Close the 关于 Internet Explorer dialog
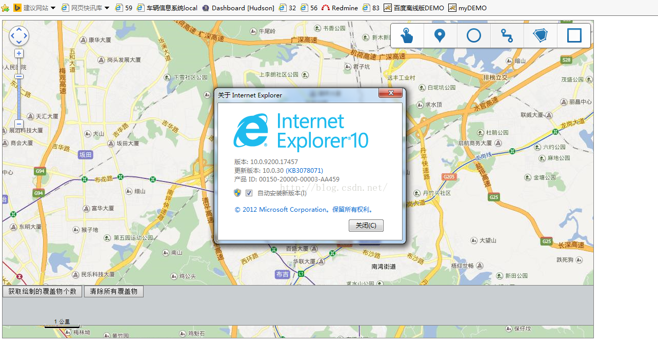The width and height of the screenshot is (658, 364). pos(390,93)
